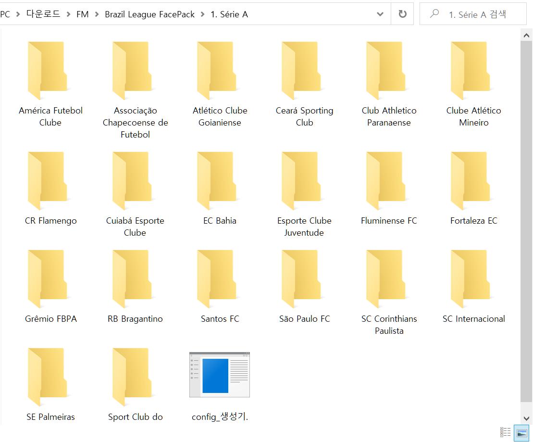Select the América Futebol Clube folder icon
Viewport: 533px width, 442px height.
pos(48,70)
